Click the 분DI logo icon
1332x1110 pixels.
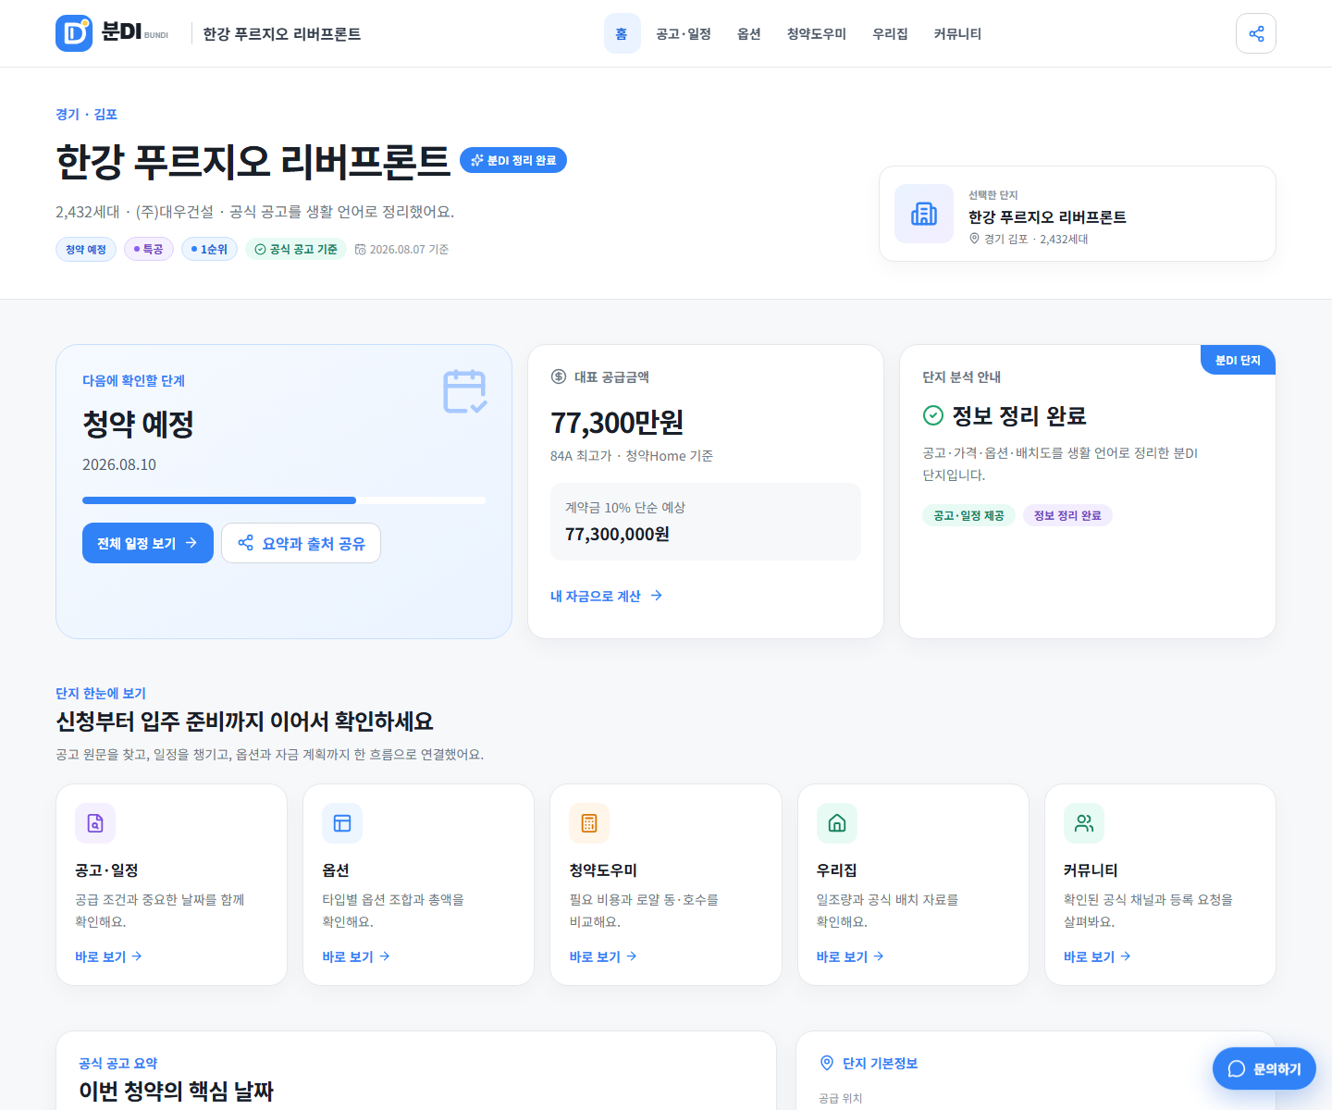click(74, 33)
